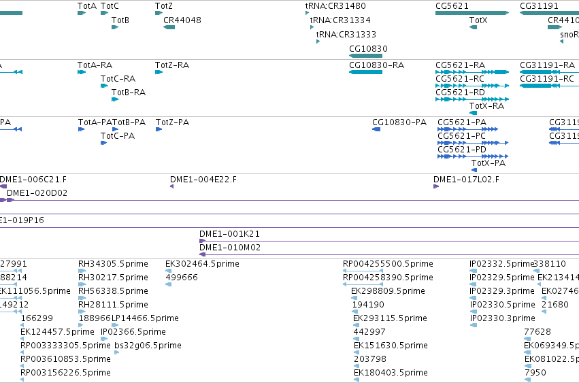Select transcript CG5621-RD
Screen dimensions: 579x383
tap(460, 93)
